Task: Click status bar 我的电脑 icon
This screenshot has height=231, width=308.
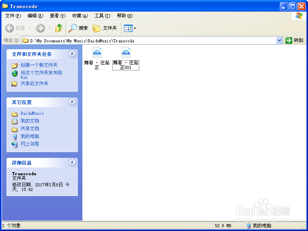Action: (x=249, y=226)
